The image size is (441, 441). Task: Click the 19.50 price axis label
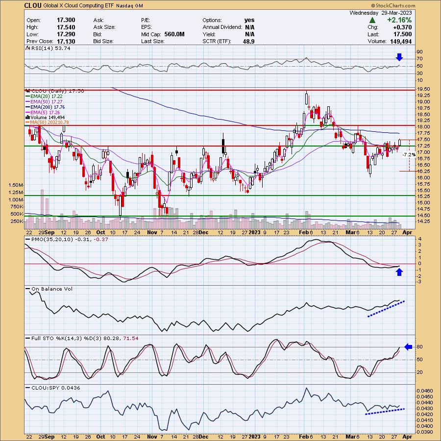423,89
